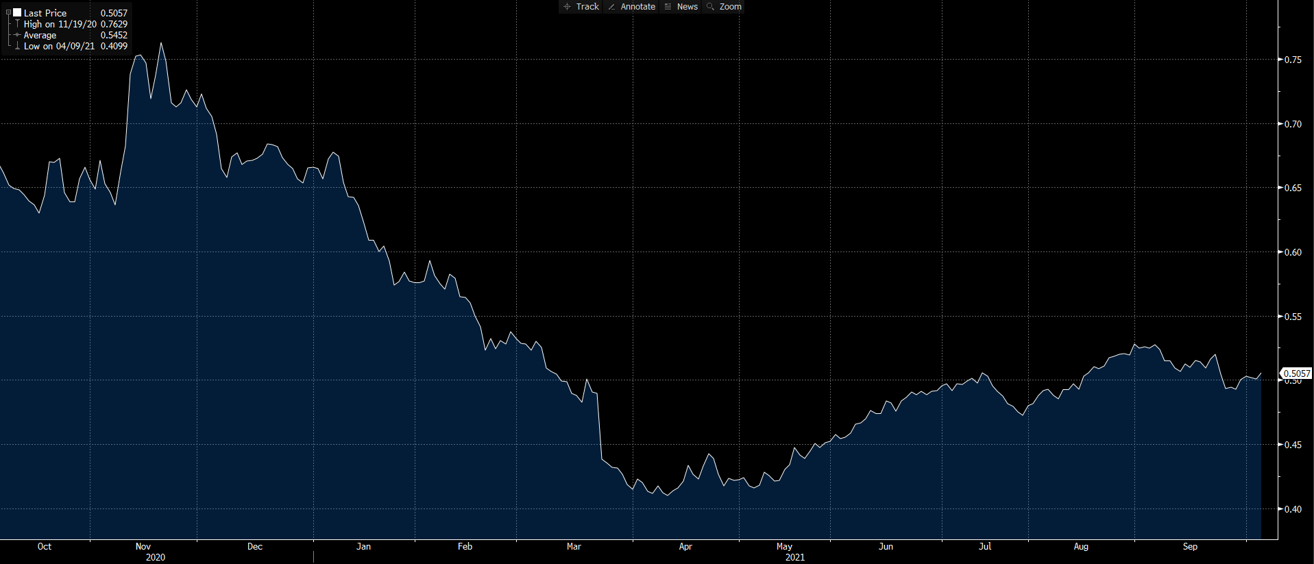Click the 2020 year label on the axis
Screen dimensions: 1314x564
tap(156, 557)
